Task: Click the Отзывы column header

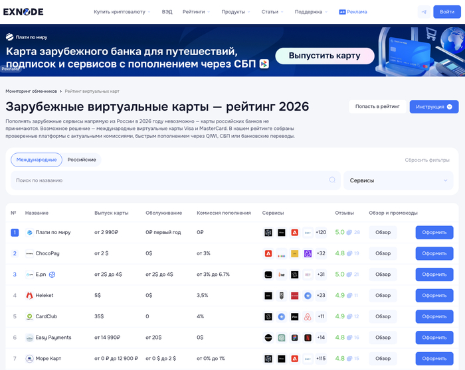Action: [344, 213]
